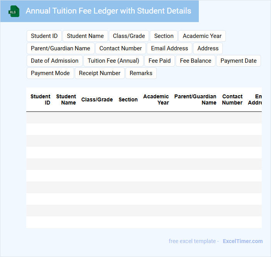Click the green XLS file icon

coord(14,11)
